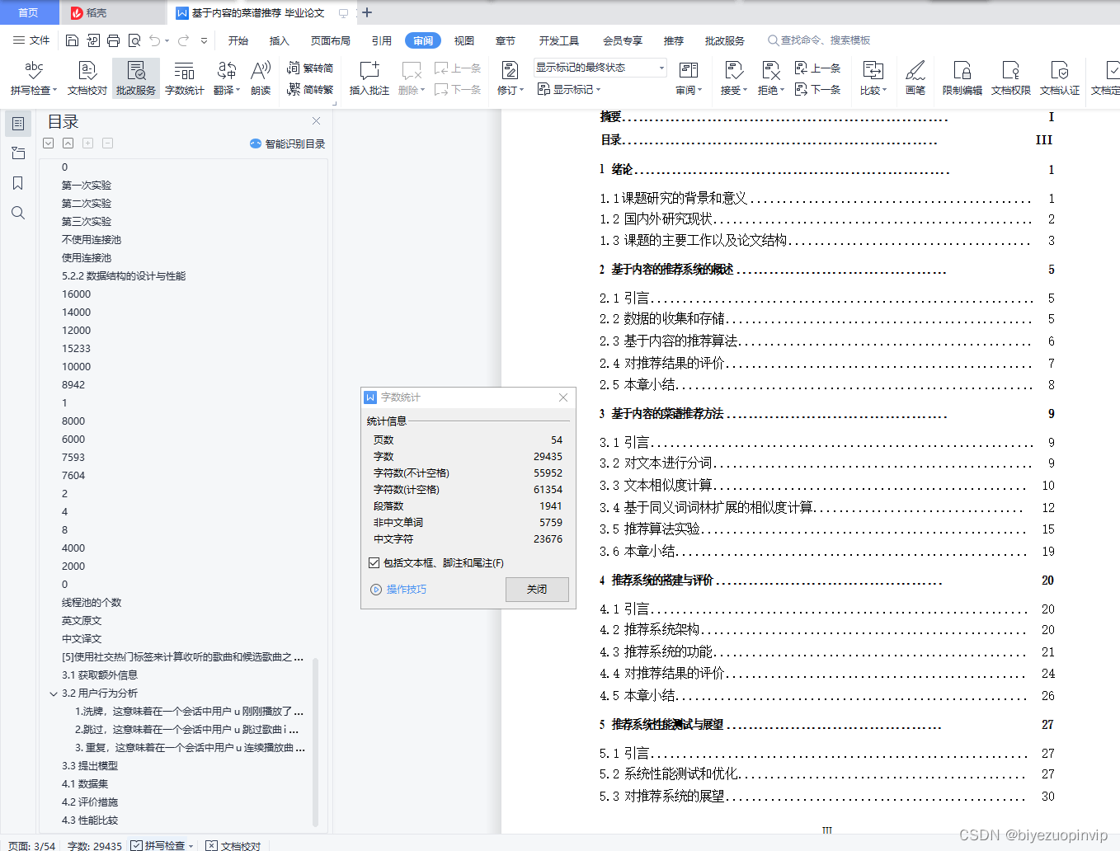Viewport: 1120px width, 851px height.
Task: Switch to 视图 ribbon tab
Action: 464,40
